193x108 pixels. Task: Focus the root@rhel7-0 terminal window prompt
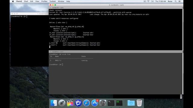click(x=19, y=16)
